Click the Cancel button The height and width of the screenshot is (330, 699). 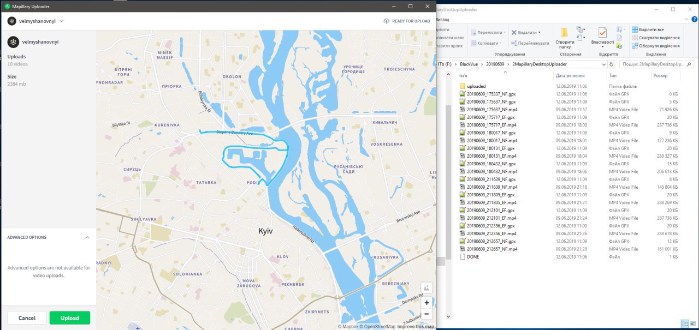[x=27, y=318]
